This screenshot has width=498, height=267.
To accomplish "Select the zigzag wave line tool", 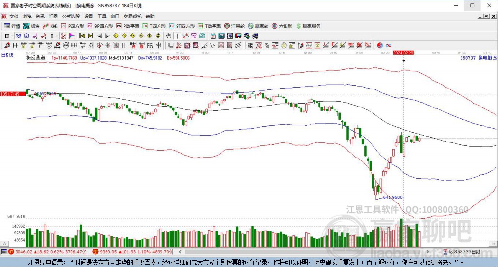I will point(213,45).
